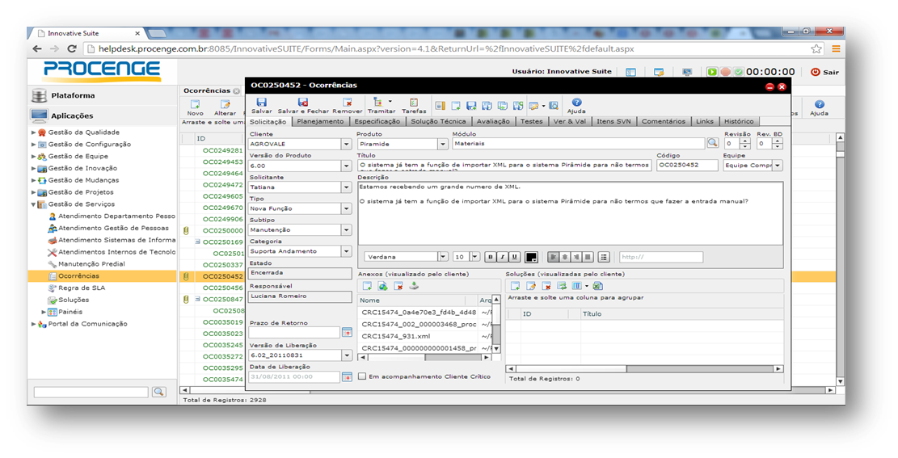Image resolution: width=898 pixels, height=458 pixels.
Task: Click the sidebar search magnifier button
Action: pyautogui.click(x=158, y=392)
